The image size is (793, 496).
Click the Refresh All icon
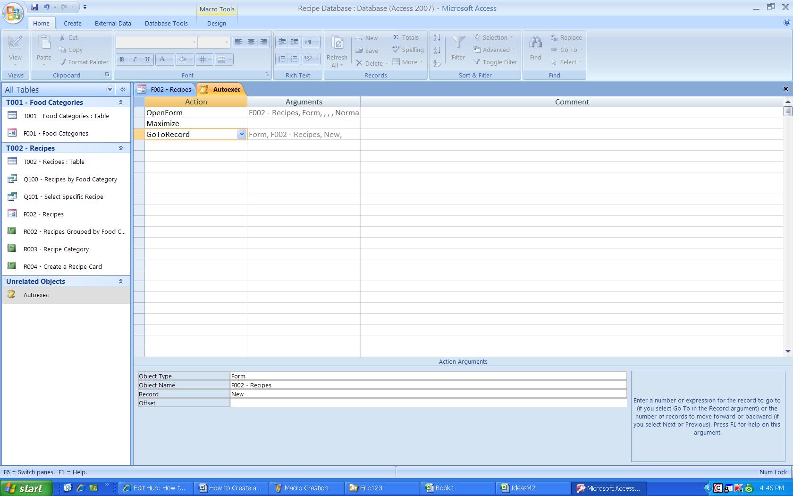pyautogui.click(x=337, y=44)
